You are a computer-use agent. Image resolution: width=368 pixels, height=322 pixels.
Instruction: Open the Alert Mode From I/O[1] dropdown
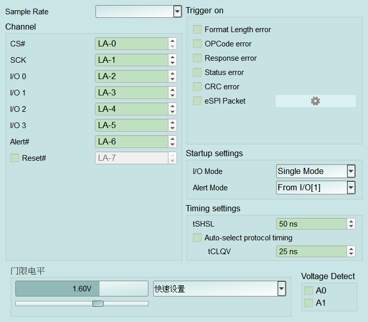(315, 187)
